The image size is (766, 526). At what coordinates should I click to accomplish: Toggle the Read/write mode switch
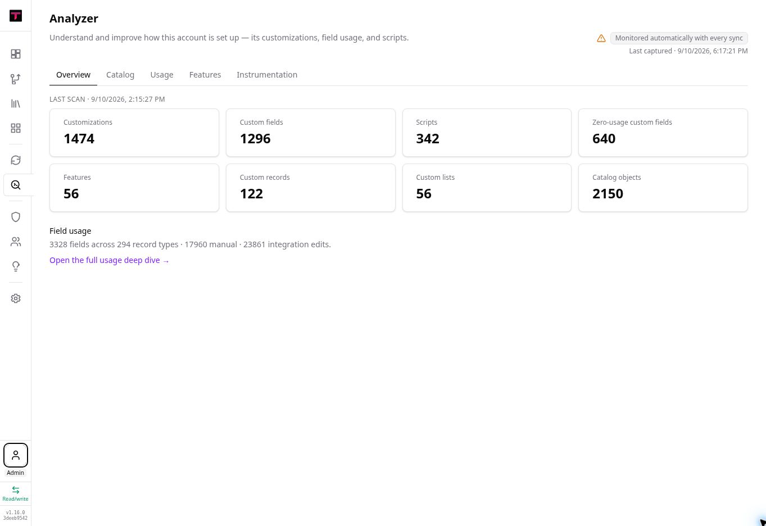16,493
